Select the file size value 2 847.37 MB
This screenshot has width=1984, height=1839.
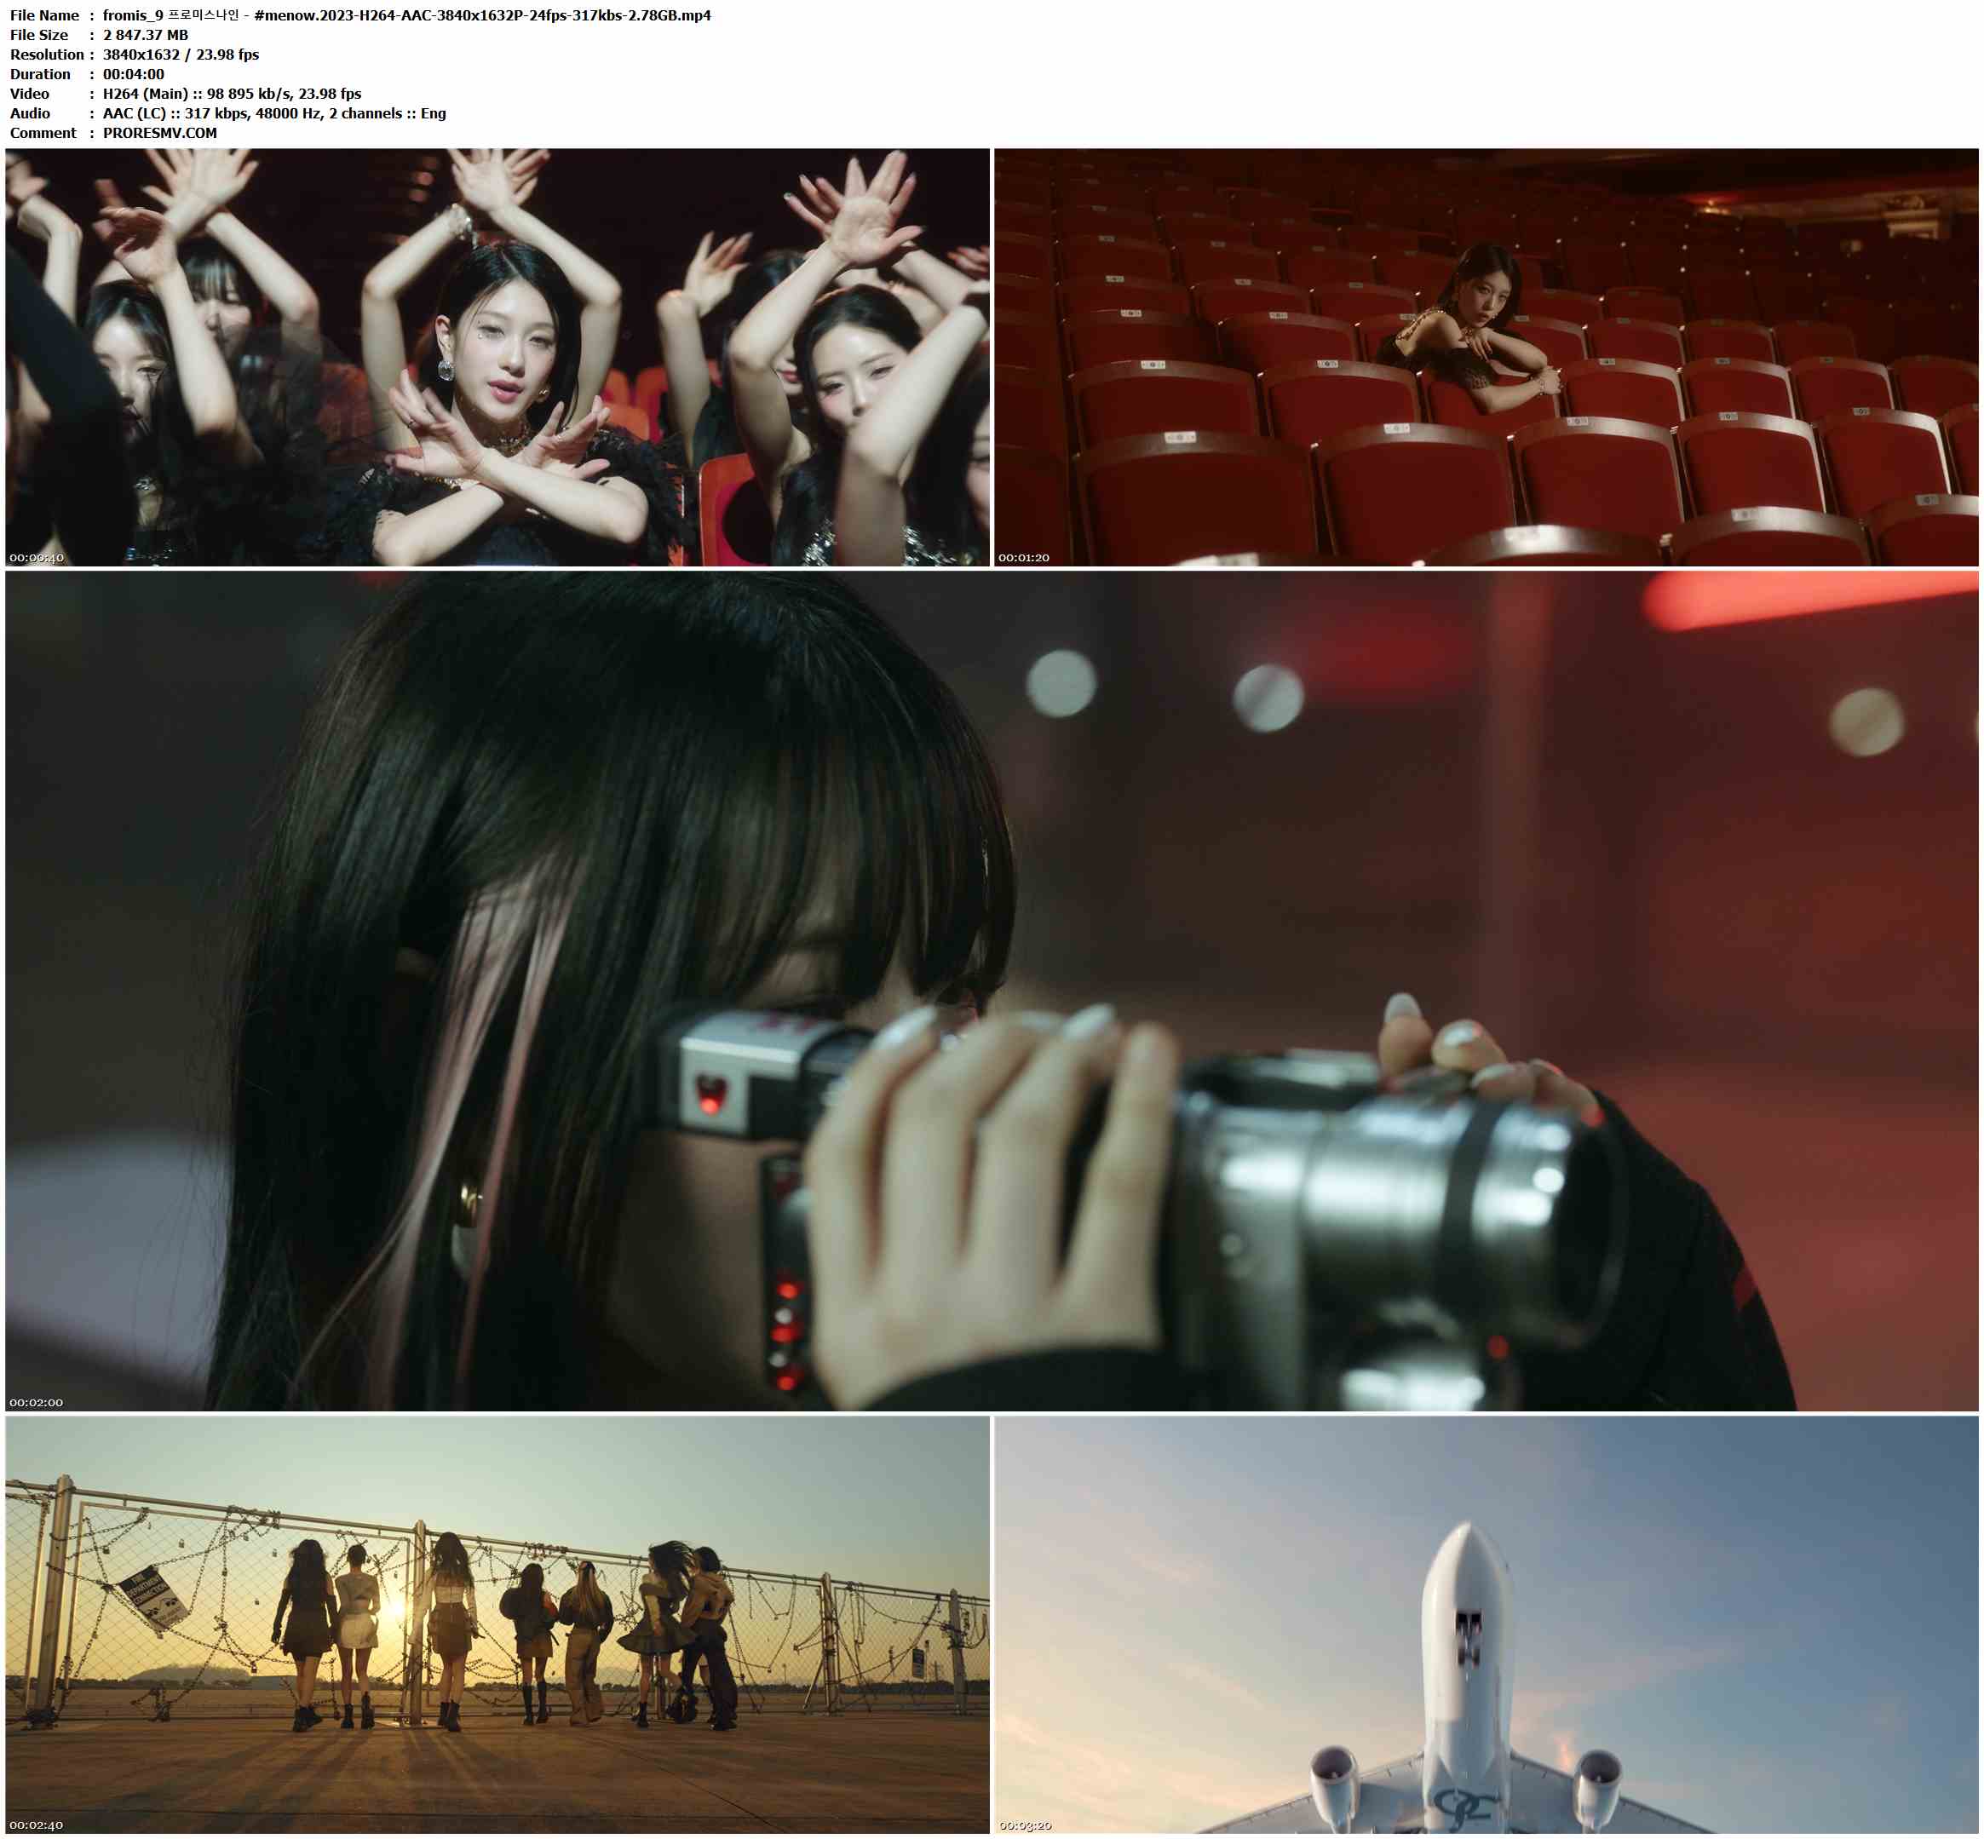[x=146, y=35]
